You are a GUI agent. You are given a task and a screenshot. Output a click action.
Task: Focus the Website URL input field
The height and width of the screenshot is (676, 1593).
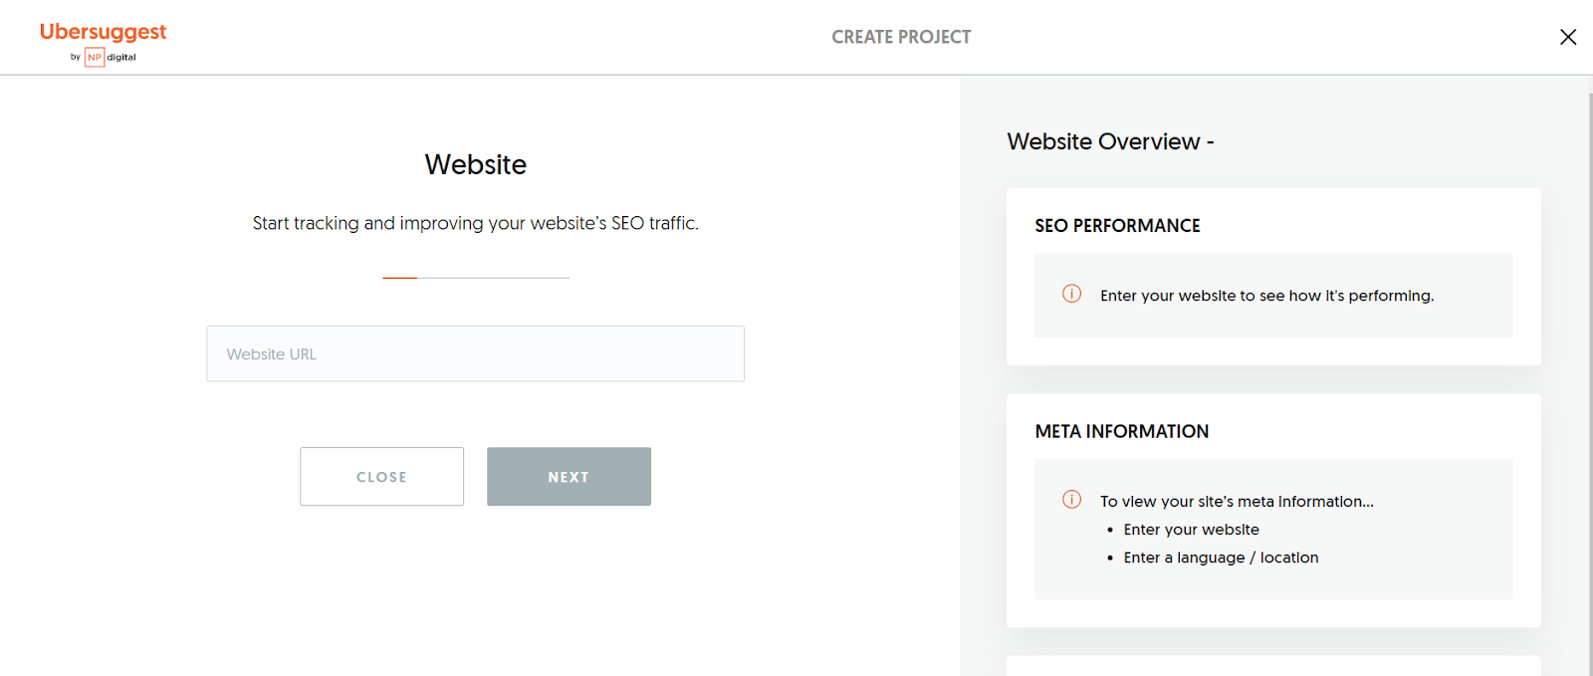pos(475,353)
